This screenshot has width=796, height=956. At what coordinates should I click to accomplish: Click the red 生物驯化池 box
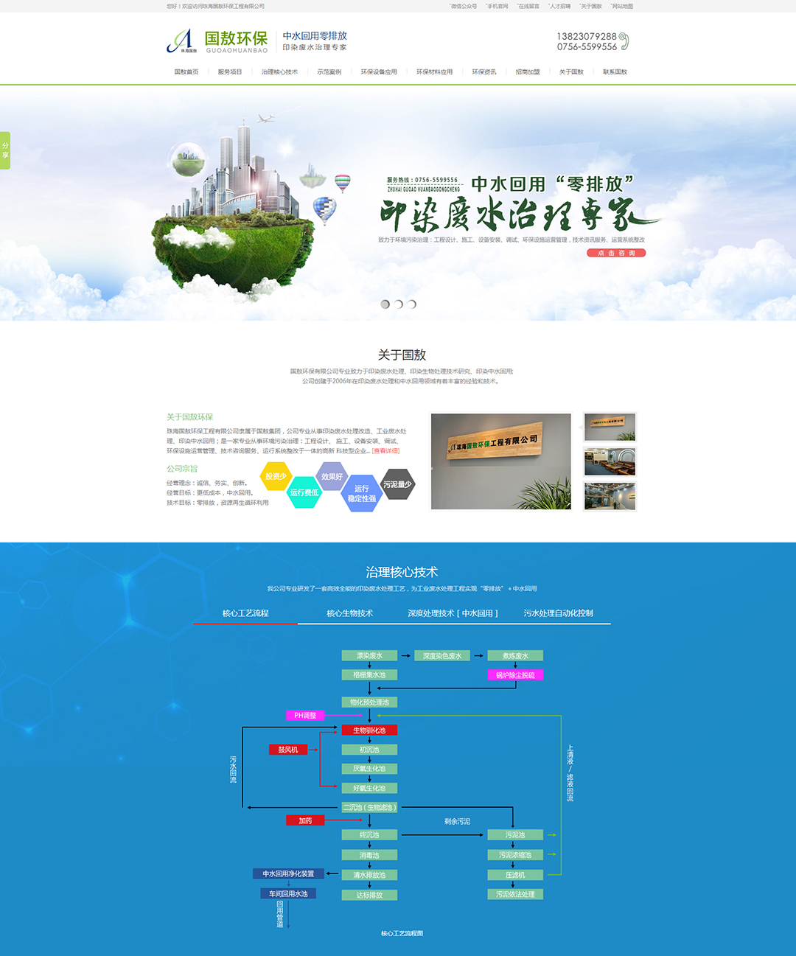(x=369, y=730)
